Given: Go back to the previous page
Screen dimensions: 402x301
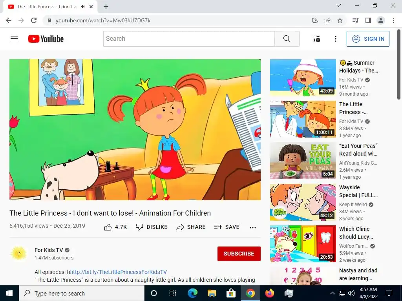Looking at the screenshot, I should (9, 20).
